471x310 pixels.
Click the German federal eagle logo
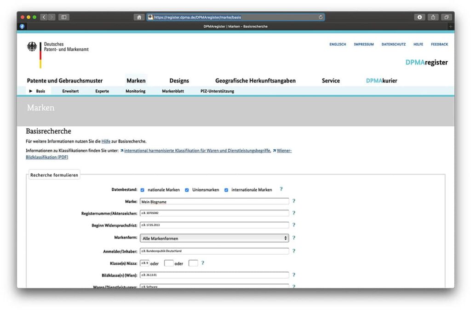tap(32, 47)
